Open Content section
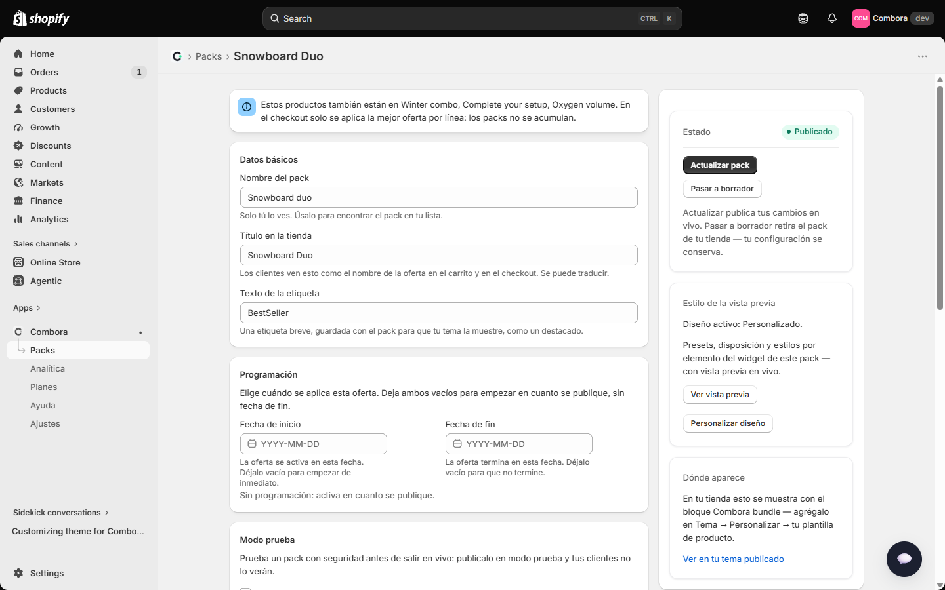This screenshot has width=945, height=590. pos(79,164)
